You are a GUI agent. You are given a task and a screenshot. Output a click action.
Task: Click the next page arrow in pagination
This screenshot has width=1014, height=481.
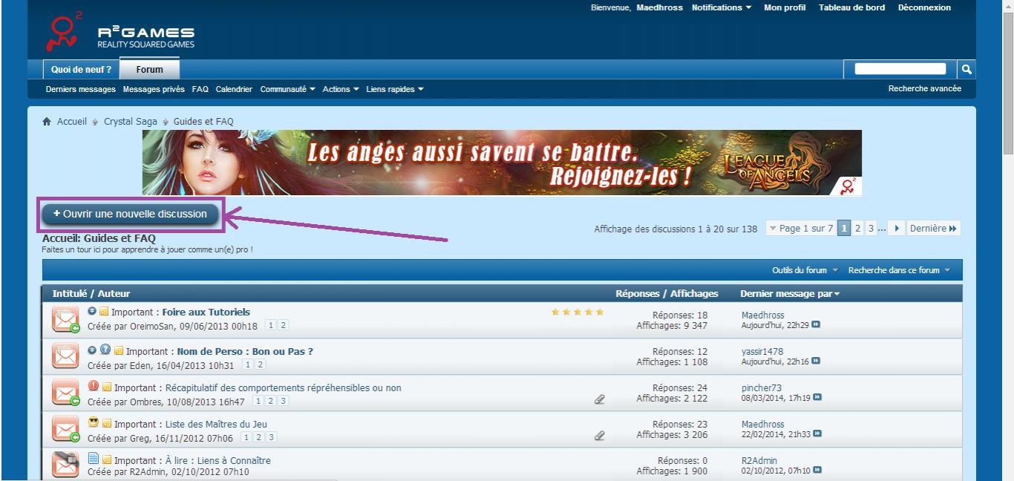(x=898, y=229)
